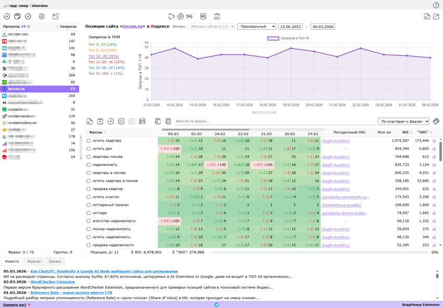
Task: Click the WS frequency check icon
Action: 203,17
